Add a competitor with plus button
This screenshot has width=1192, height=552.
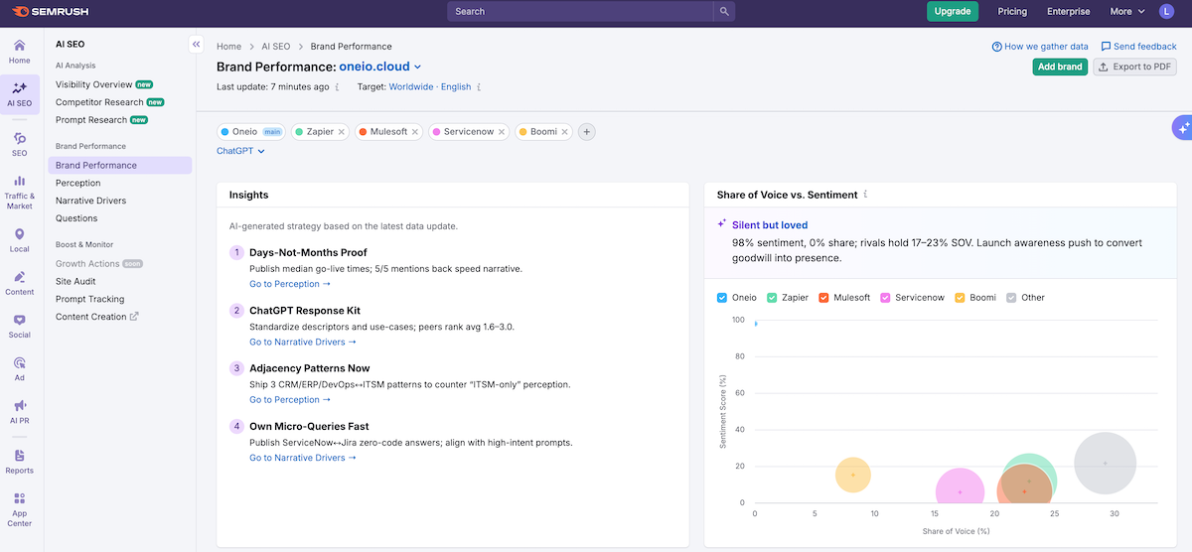pyautogui.click(x=586, y=131)
